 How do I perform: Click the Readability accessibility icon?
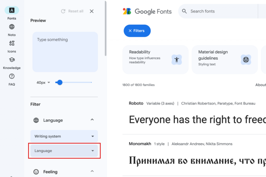(177, 60)
